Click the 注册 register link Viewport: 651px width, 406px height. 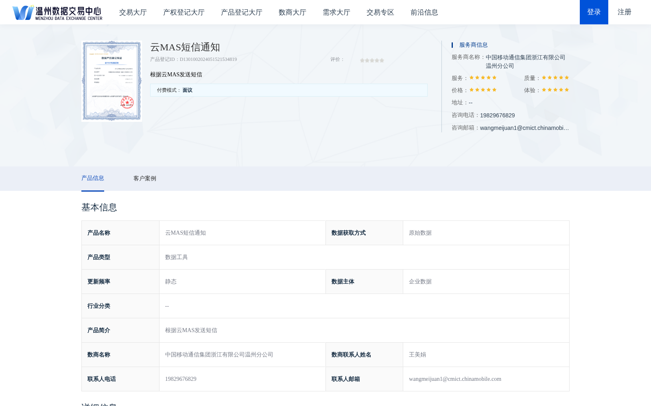coord(625,12)
